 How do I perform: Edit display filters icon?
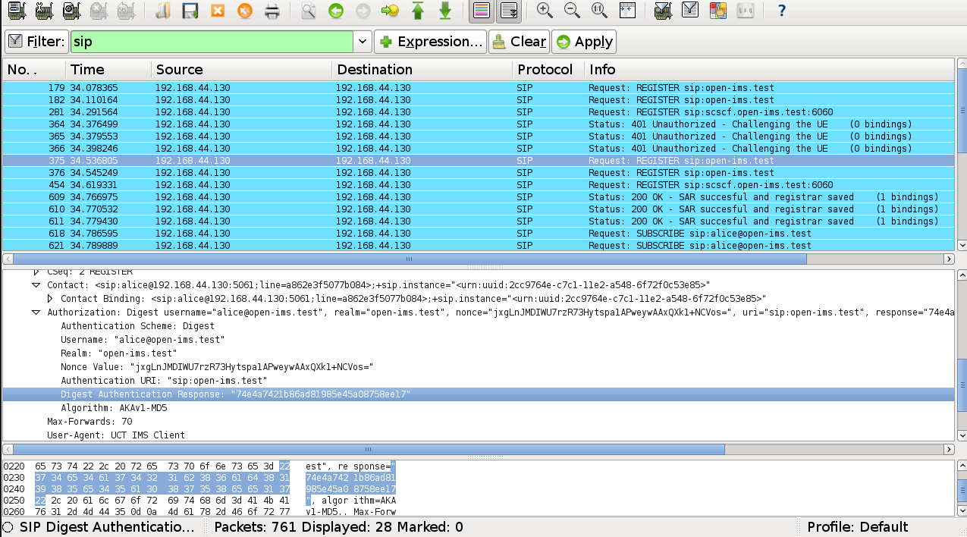coord(690,11)
